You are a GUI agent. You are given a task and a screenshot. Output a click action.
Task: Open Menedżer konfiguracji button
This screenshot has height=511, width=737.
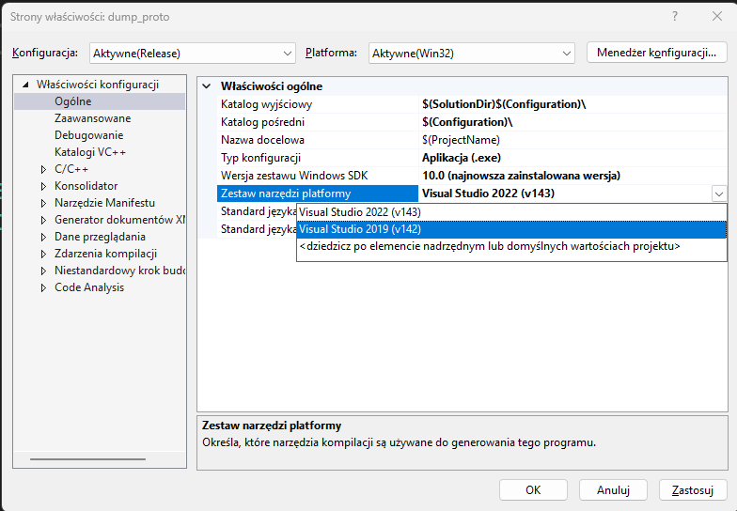point(656,53)
